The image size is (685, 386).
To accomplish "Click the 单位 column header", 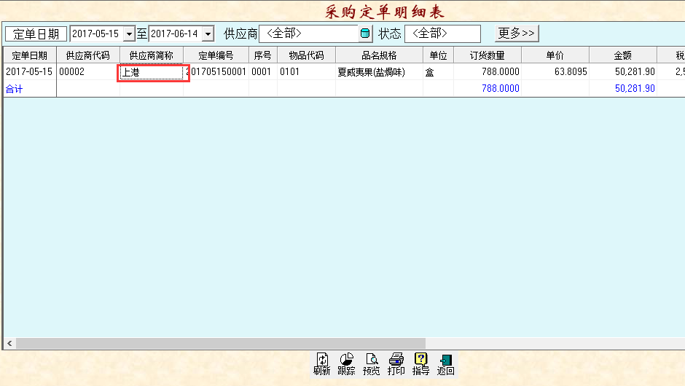I will (438, 55).
